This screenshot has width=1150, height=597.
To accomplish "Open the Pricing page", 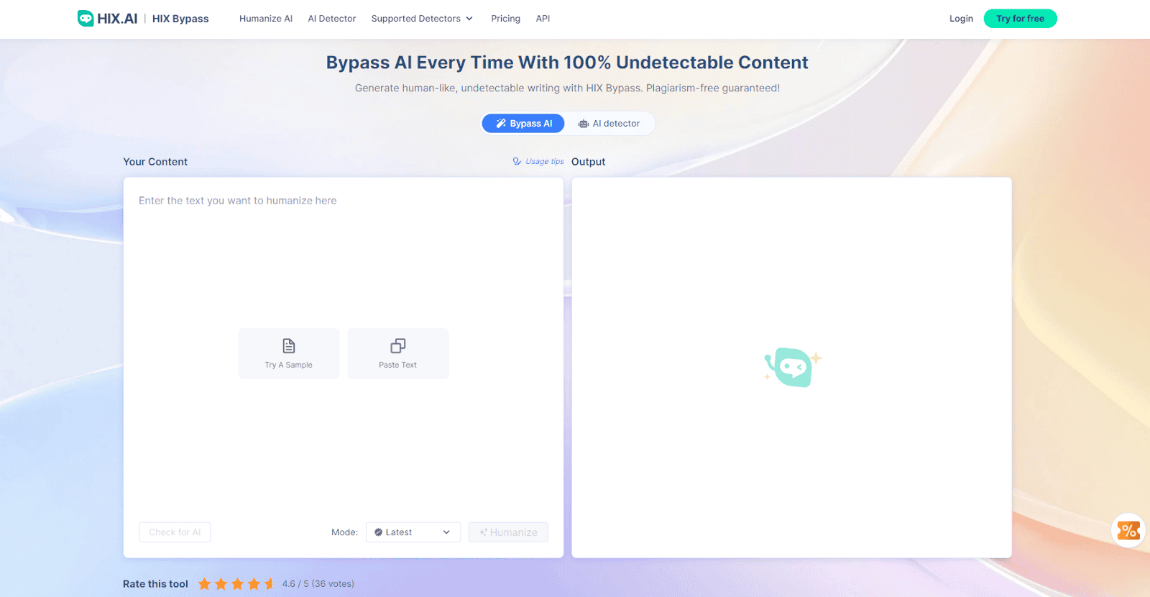I will [505, 19].
